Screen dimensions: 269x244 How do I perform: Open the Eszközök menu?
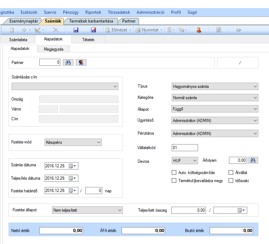pyautogui.click(x=29, y=12)
